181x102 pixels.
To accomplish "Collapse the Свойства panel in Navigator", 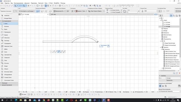I will pos(160,76).
